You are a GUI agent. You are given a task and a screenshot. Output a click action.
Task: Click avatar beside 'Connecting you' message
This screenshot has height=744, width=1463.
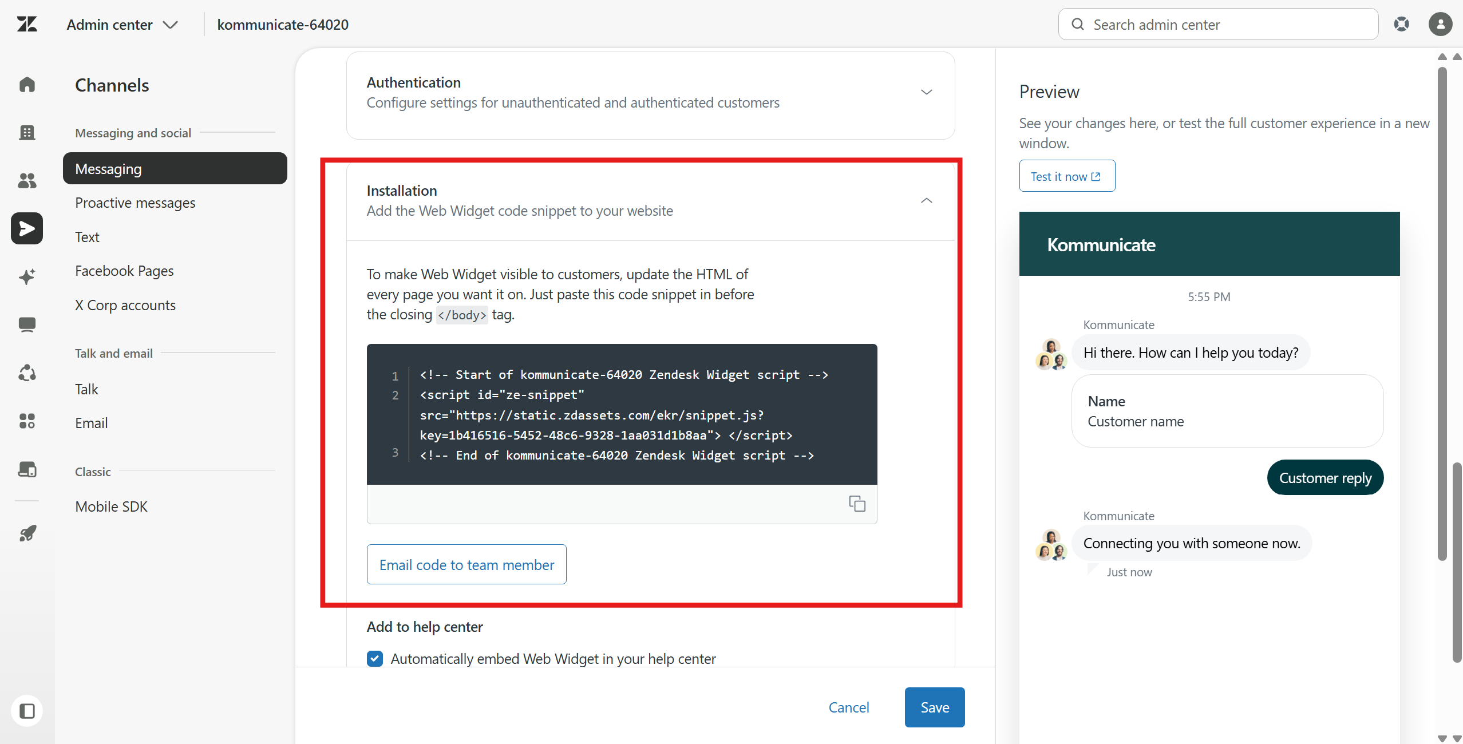[1051, 545]
